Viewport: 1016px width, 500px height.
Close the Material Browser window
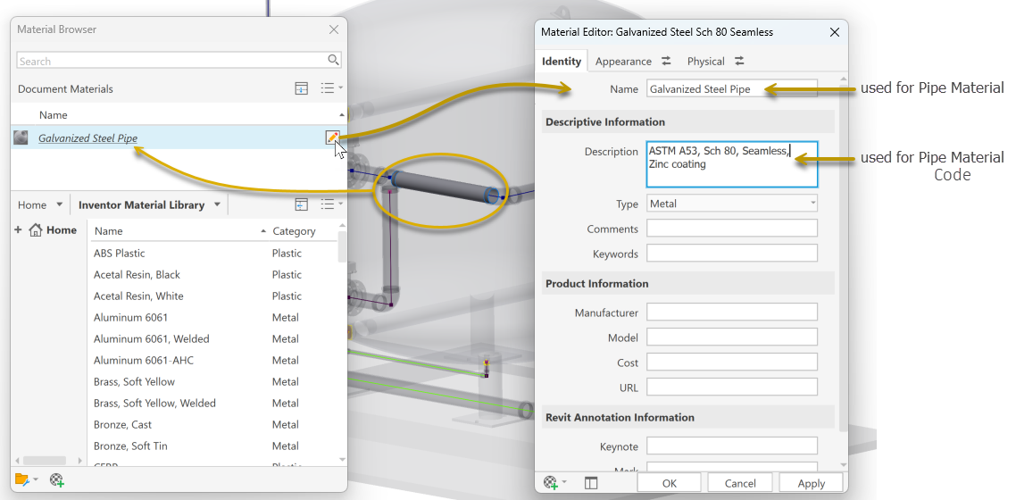tap(334, 29)
